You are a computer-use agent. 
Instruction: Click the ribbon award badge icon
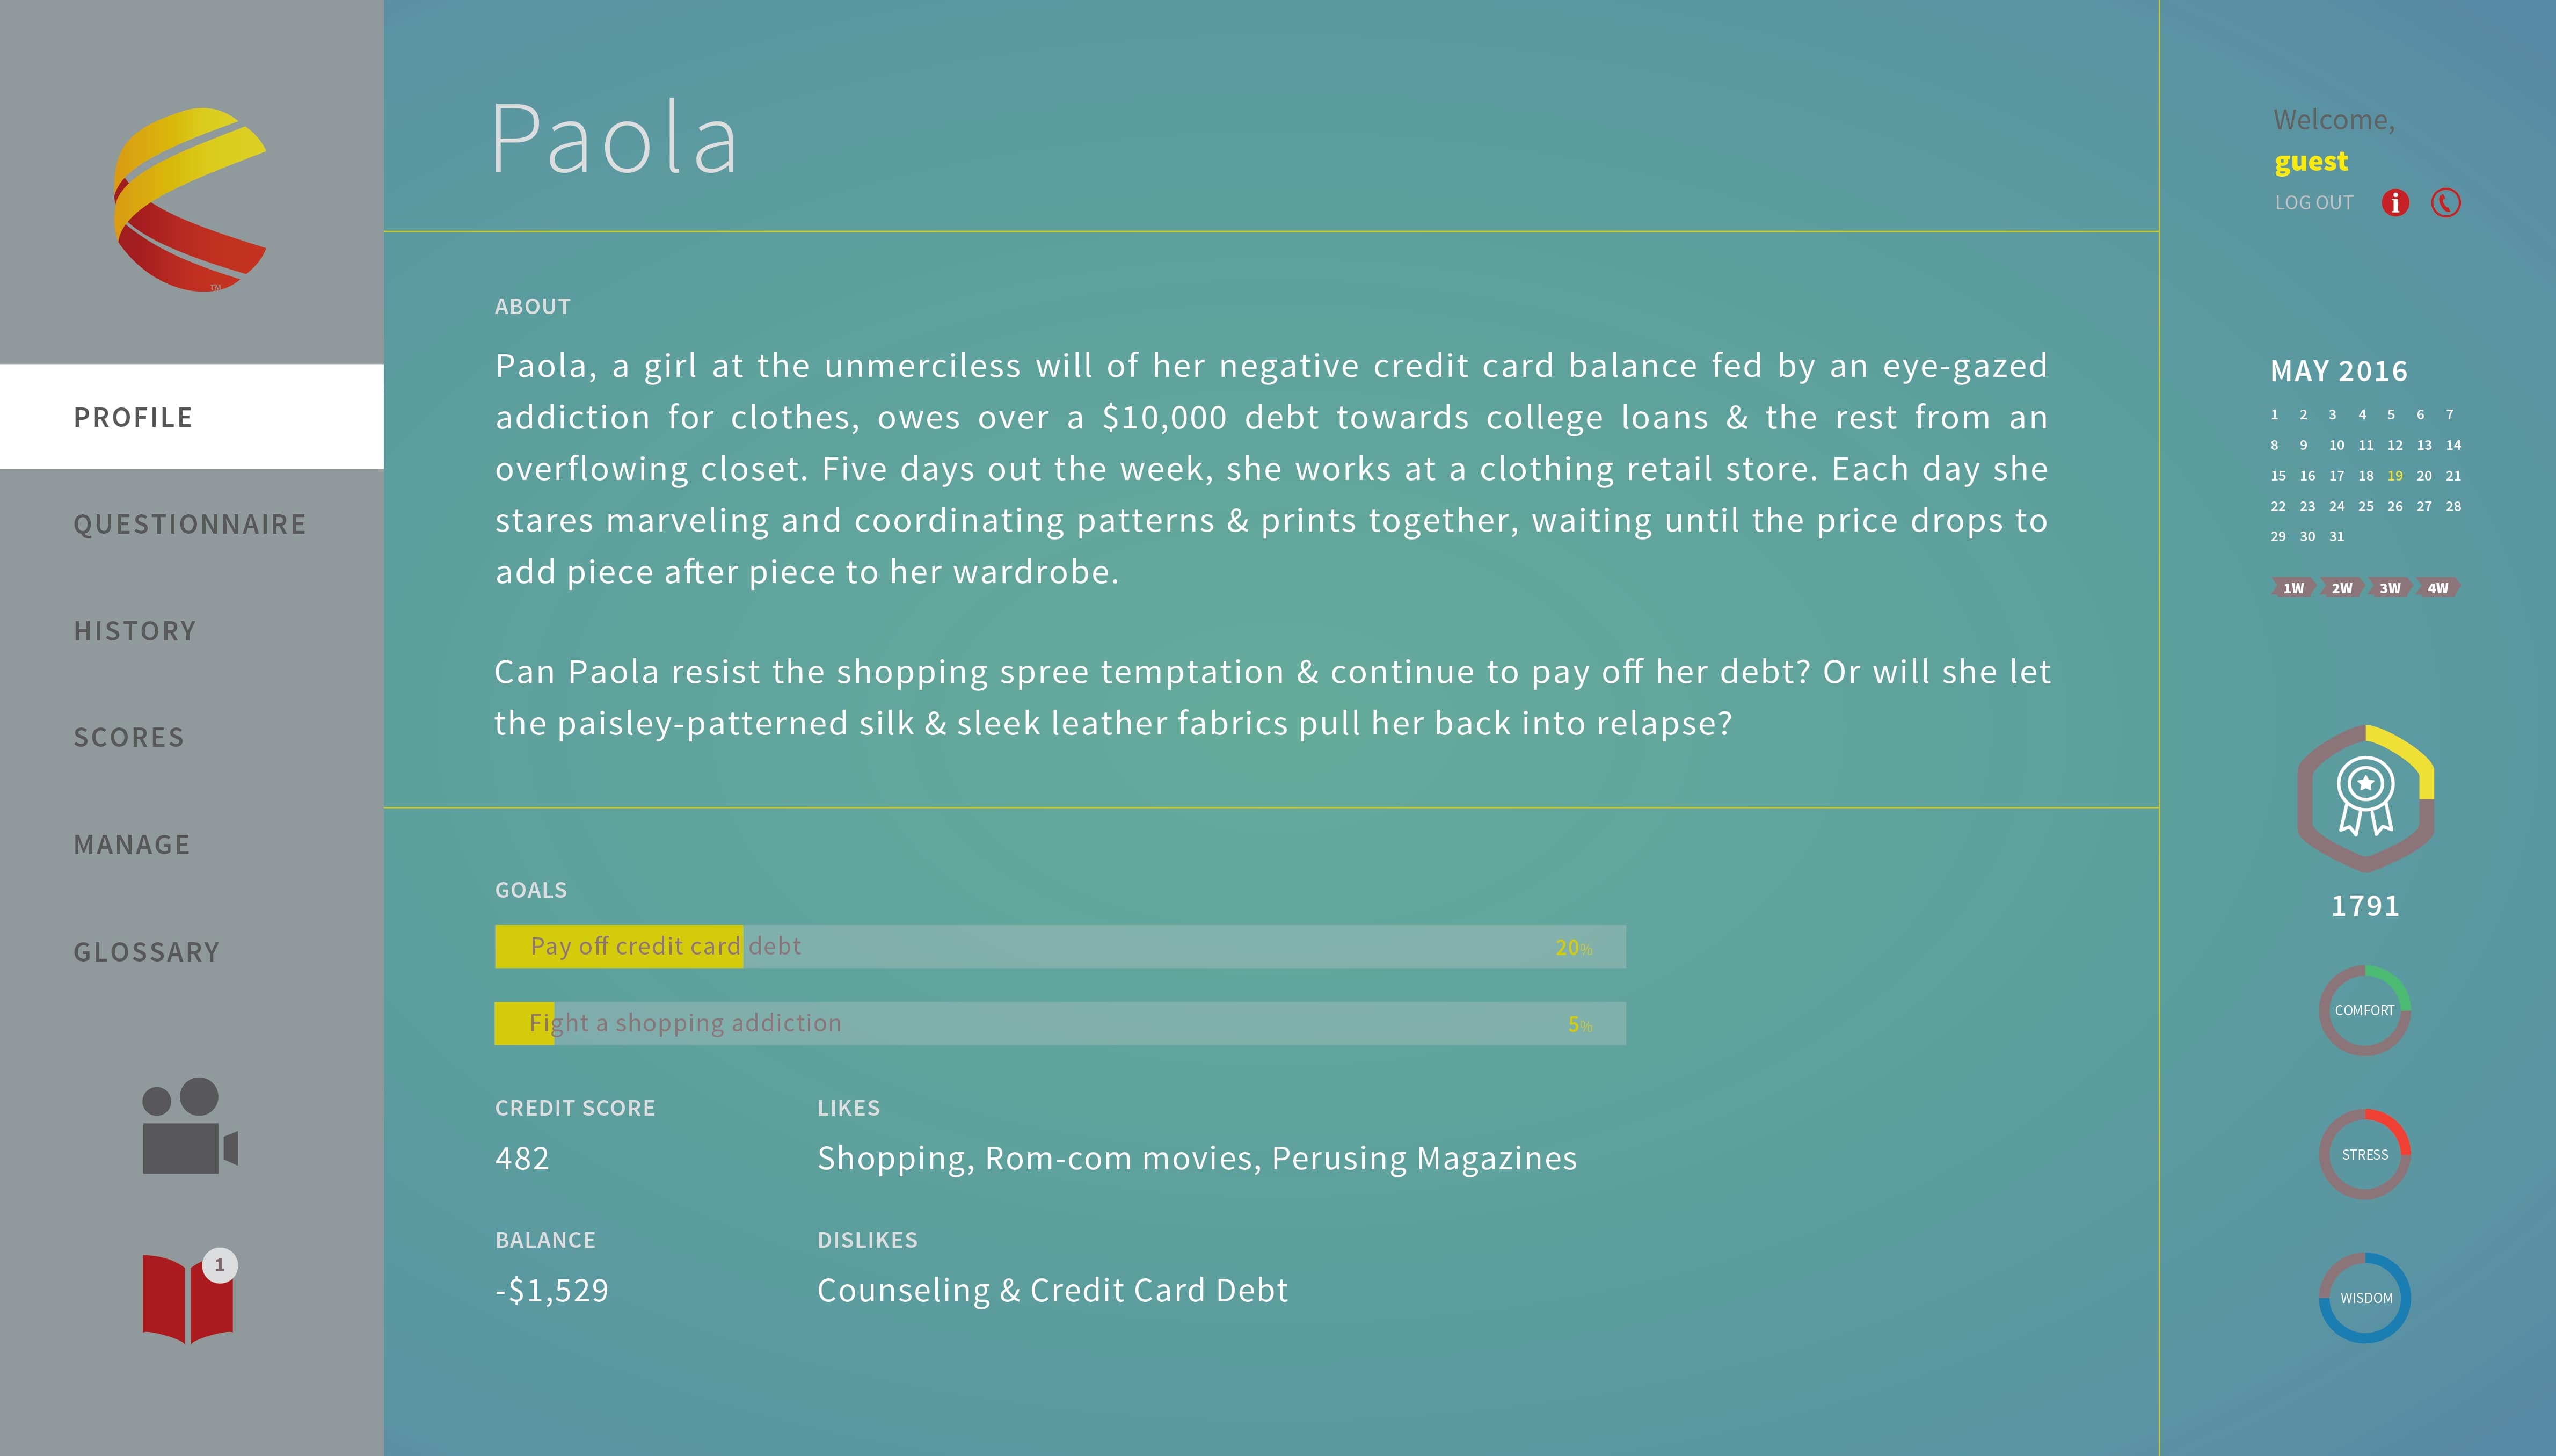[x=2365, y=798]
